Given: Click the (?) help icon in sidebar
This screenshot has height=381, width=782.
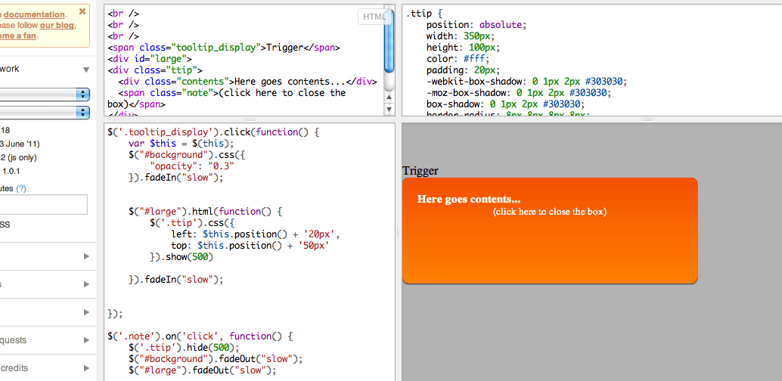Looking at the screenshot, I should [20, 188].
